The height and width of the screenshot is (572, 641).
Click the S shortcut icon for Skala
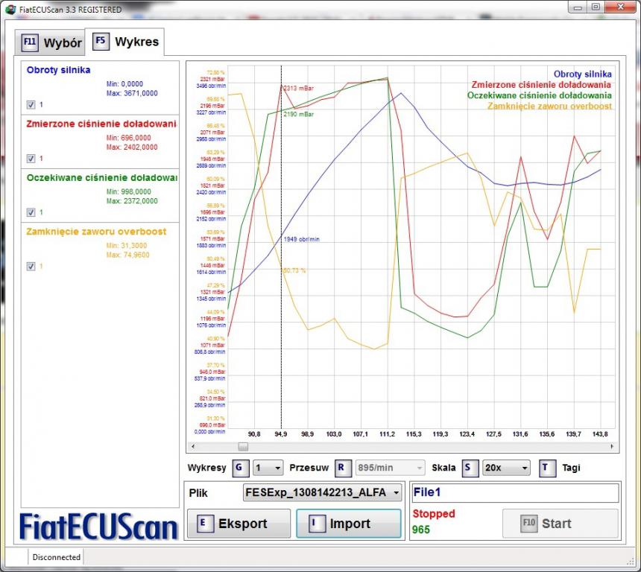470,468
